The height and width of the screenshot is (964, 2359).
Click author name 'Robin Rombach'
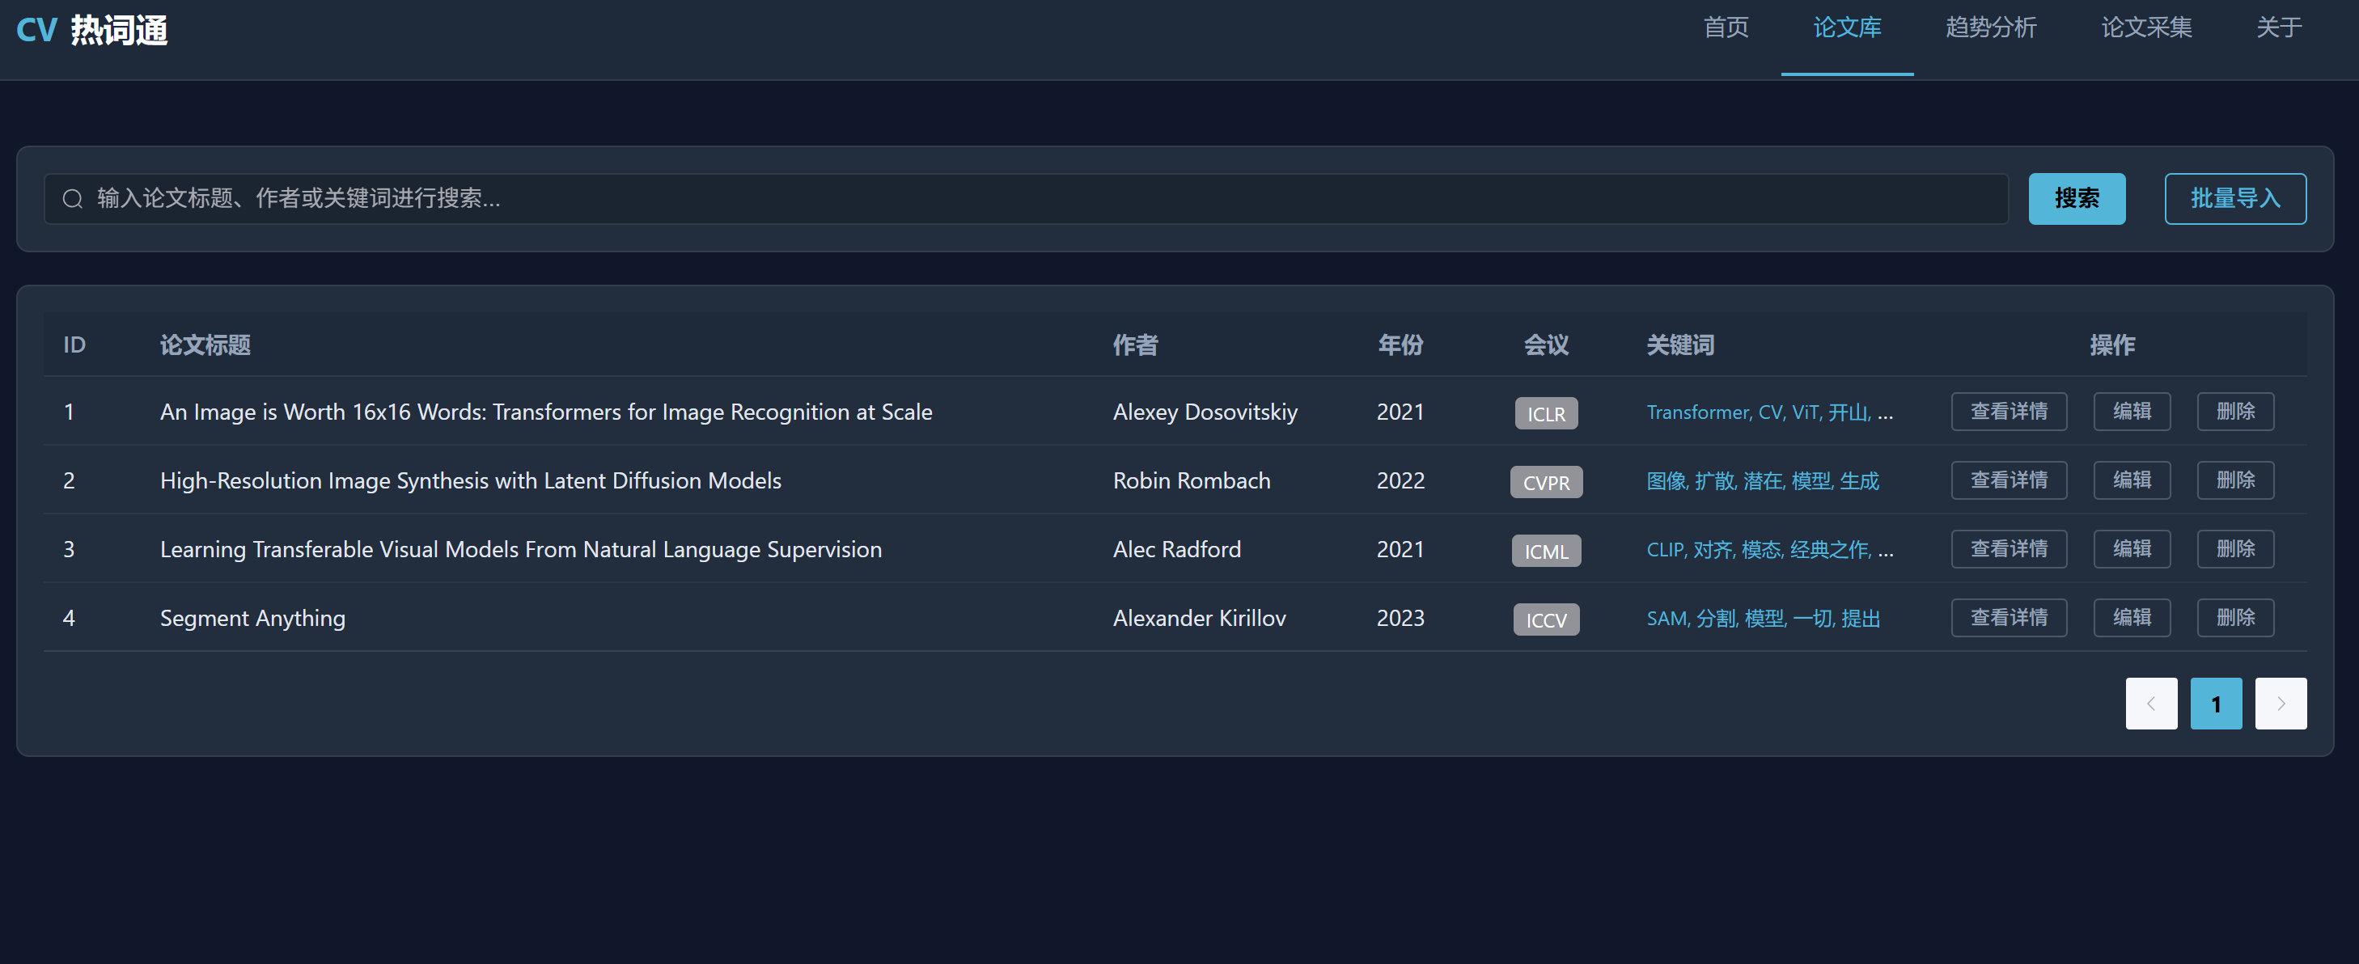[x=1192, y=481]
